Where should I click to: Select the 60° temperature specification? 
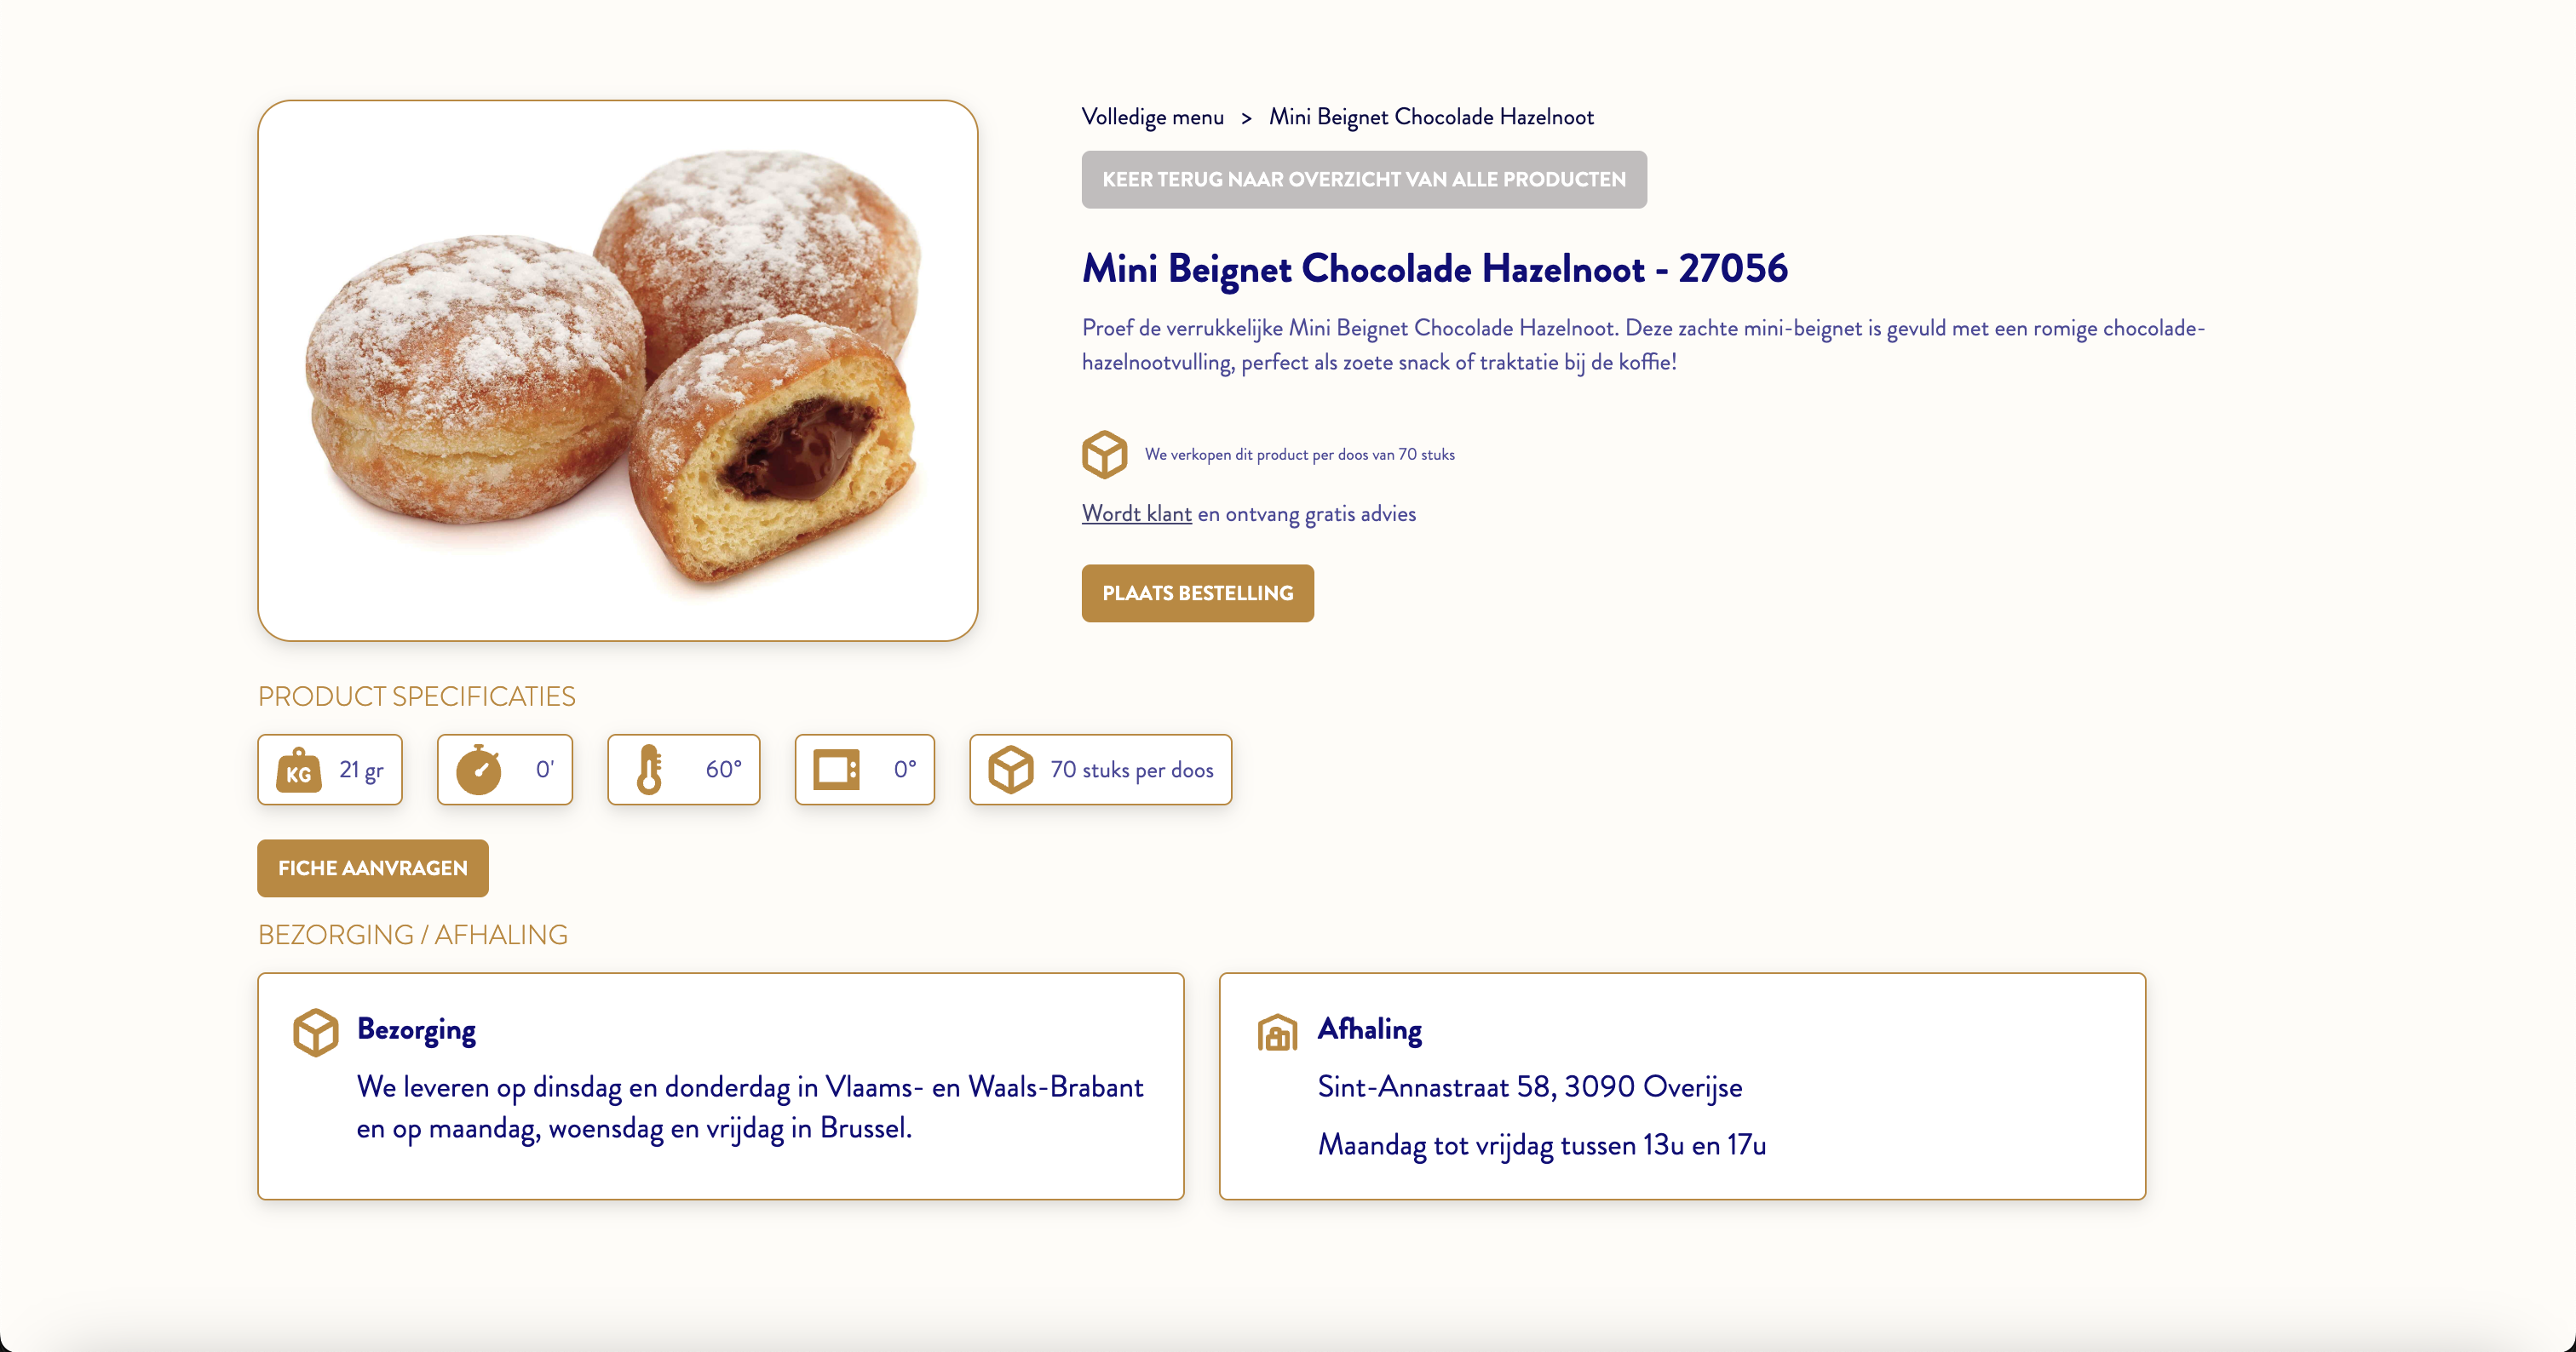pyautogui.click(x=684, y=770)
